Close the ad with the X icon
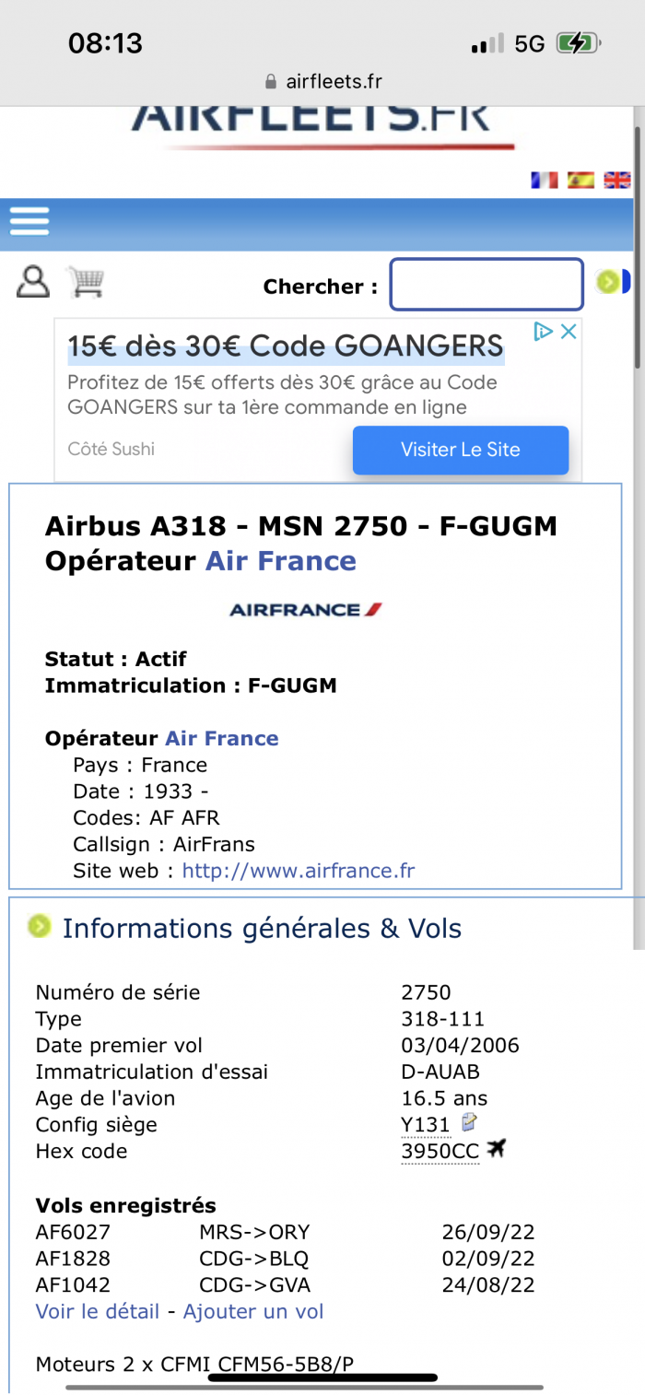The width and height of the screenshot is (645, 1395). click(569, 332)
